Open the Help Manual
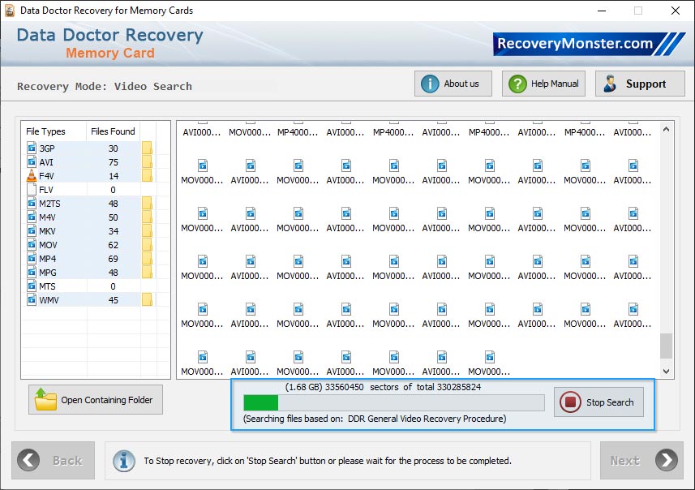 (543, 83)
